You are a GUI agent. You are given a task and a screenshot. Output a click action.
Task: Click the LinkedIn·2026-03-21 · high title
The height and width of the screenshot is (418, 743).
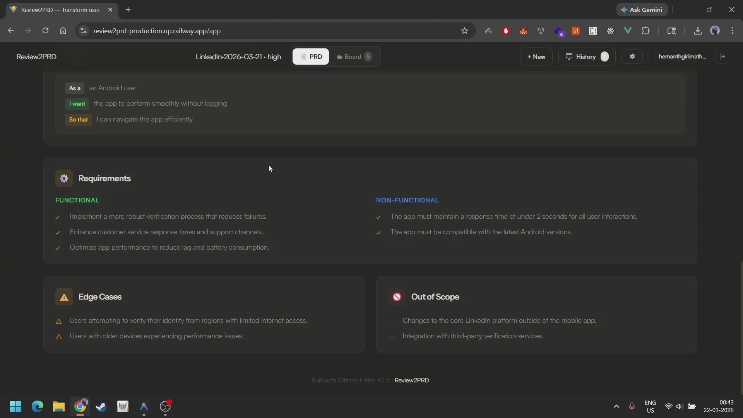238,57
